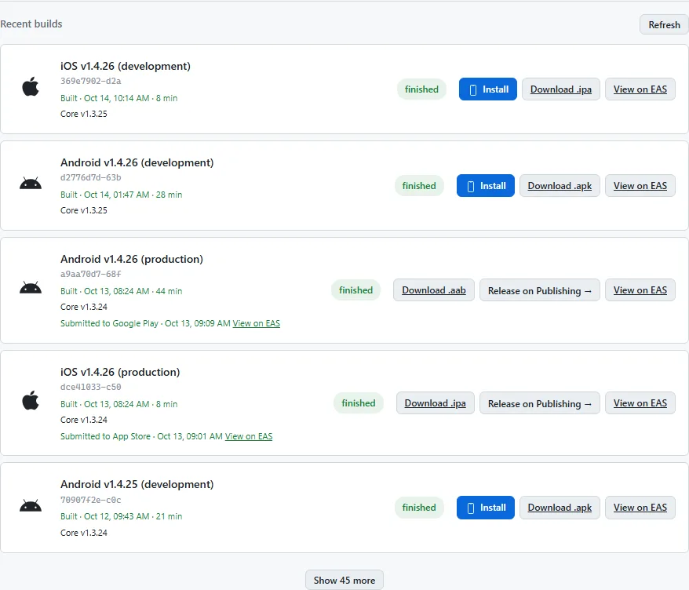Click 'Built · Oct 13, 08:24 AM · 44 min' text
Screen dimensions: 689x590
tap(122, 291)
